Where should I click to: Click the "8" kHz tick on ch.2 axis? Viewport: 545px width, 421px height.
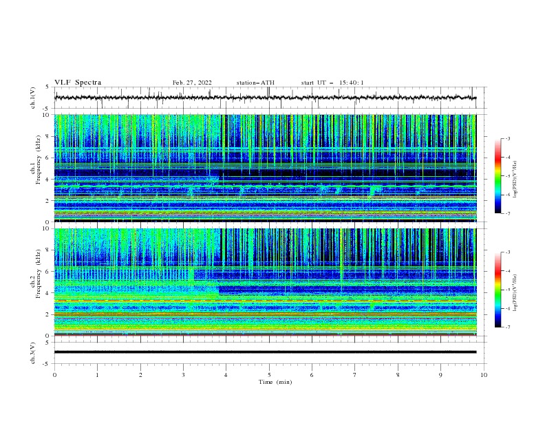[49, 250]
